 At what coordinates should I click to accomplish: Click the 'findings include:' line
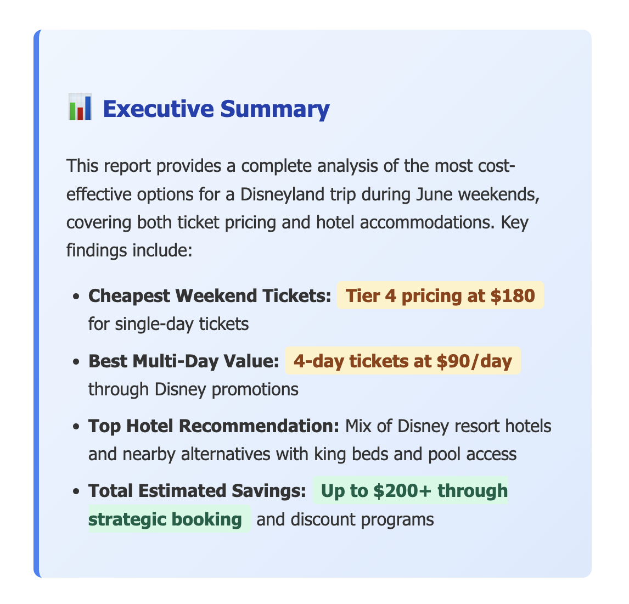click(128, 251)
